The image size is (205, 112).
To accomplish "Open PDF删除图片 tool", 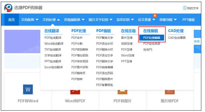I will (x=104, y=79).
